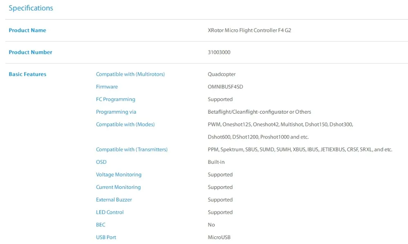Click the USB Port label
The image size is (408, 244).
coord(106,237)
